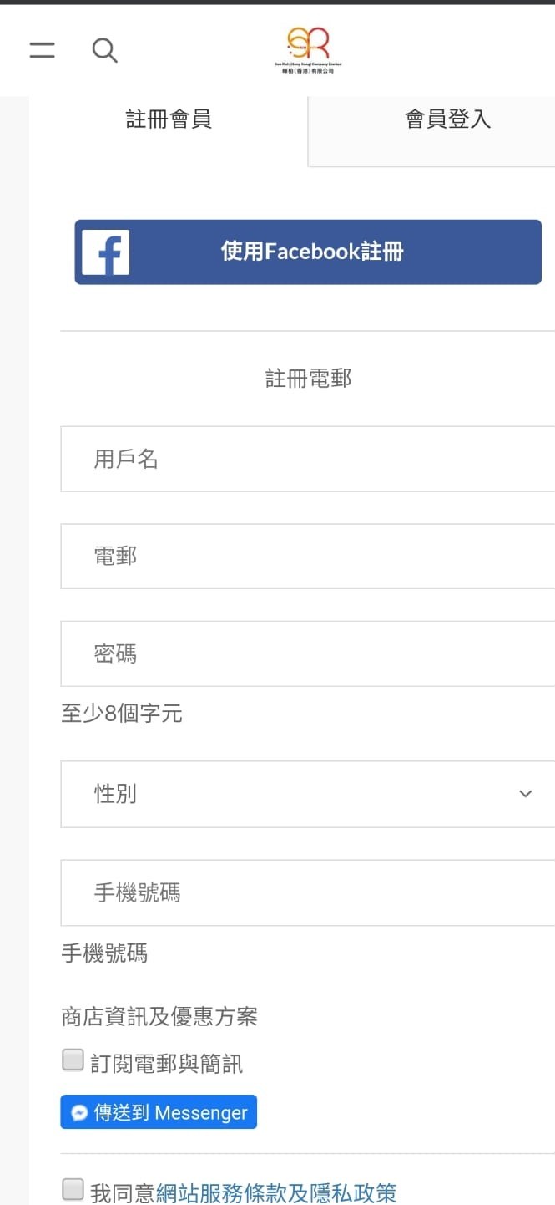Switch to the 會員登入 tab
Screen dimensions: 555x1205
click(447, 119)
